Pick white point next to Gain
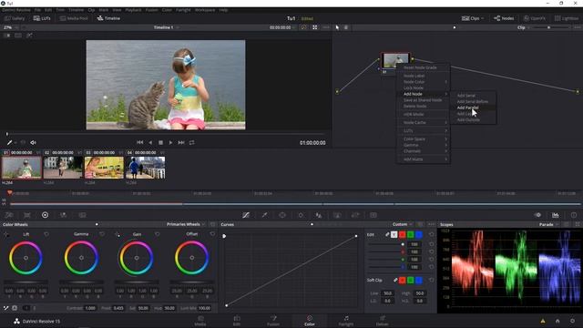This screenshot has width=583, height=328. (118, 234)
